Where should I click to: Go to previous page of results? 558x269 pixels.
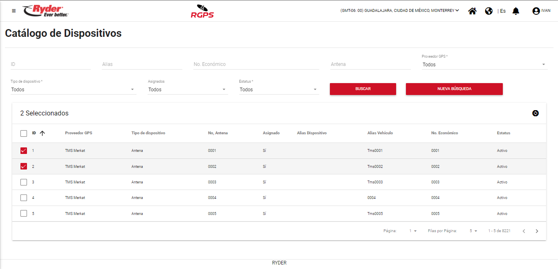point(524,231)
